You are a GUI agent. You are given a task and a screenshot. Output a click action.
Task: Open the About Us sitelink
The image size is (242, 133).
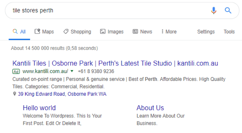(150, 108)
